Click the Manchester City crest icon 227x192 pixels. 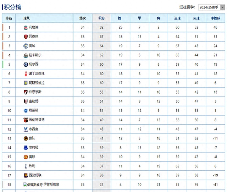pos(26,46)
